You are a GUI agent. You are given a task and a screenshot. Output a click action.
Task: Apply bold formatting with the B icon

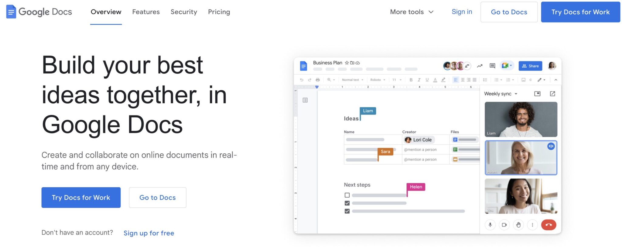click(411, 80)
